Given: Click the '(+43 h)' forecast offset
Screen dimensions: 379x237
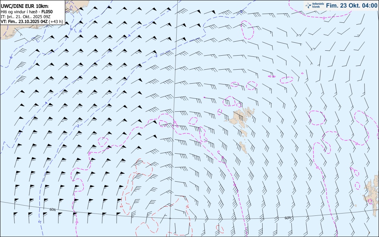Looking at the screenshot, I should point(56,22).
